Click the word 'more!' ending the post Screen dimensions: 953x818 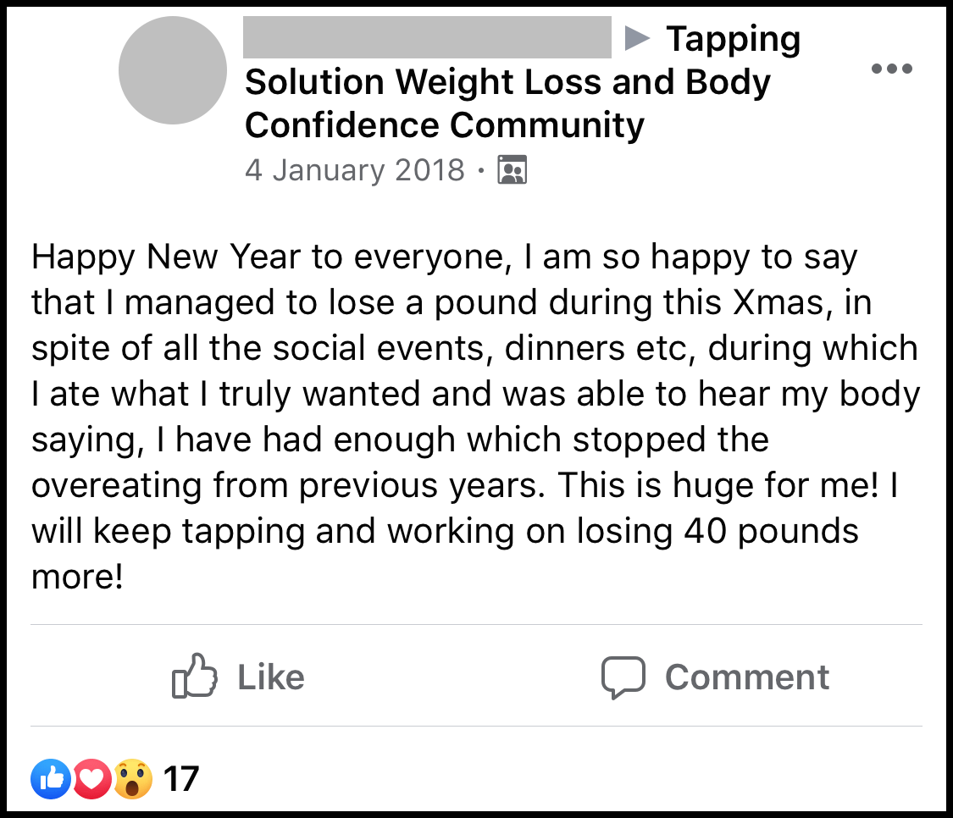click(x=78, y=577)
